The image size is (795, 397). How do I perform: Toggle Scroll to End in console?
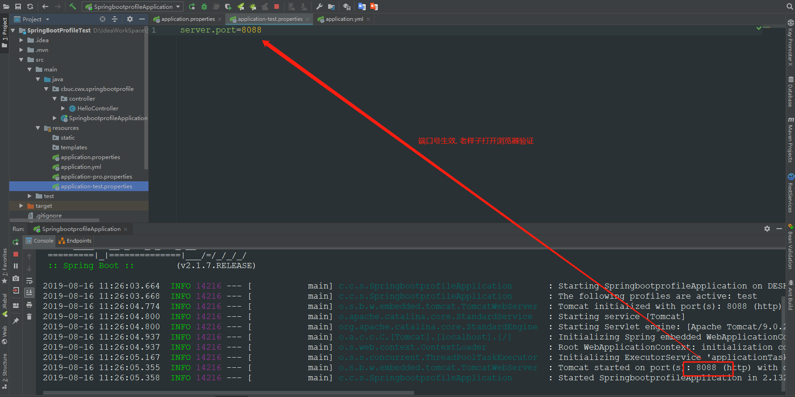(29, 292)
